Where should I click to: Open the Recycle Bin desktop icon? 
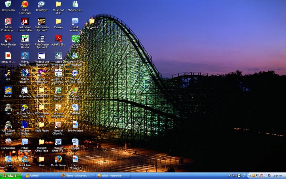(8, 4)
